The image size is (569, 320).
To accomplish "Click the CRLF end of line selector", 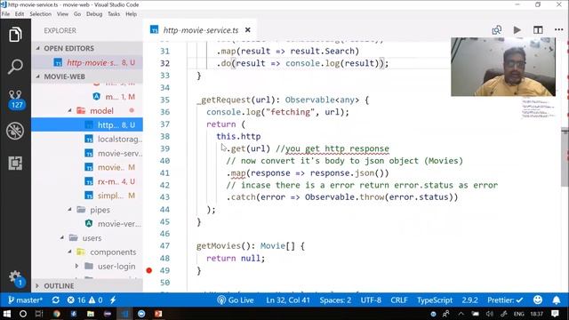I will [x=399, y=300].
